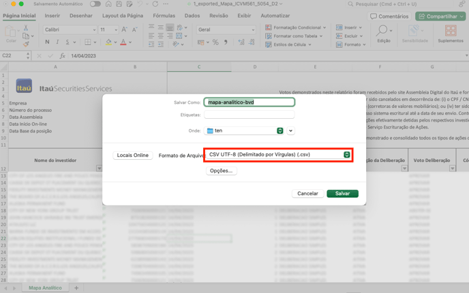
Task: Click the Wrap Text icon
Action: coord(180,27)
